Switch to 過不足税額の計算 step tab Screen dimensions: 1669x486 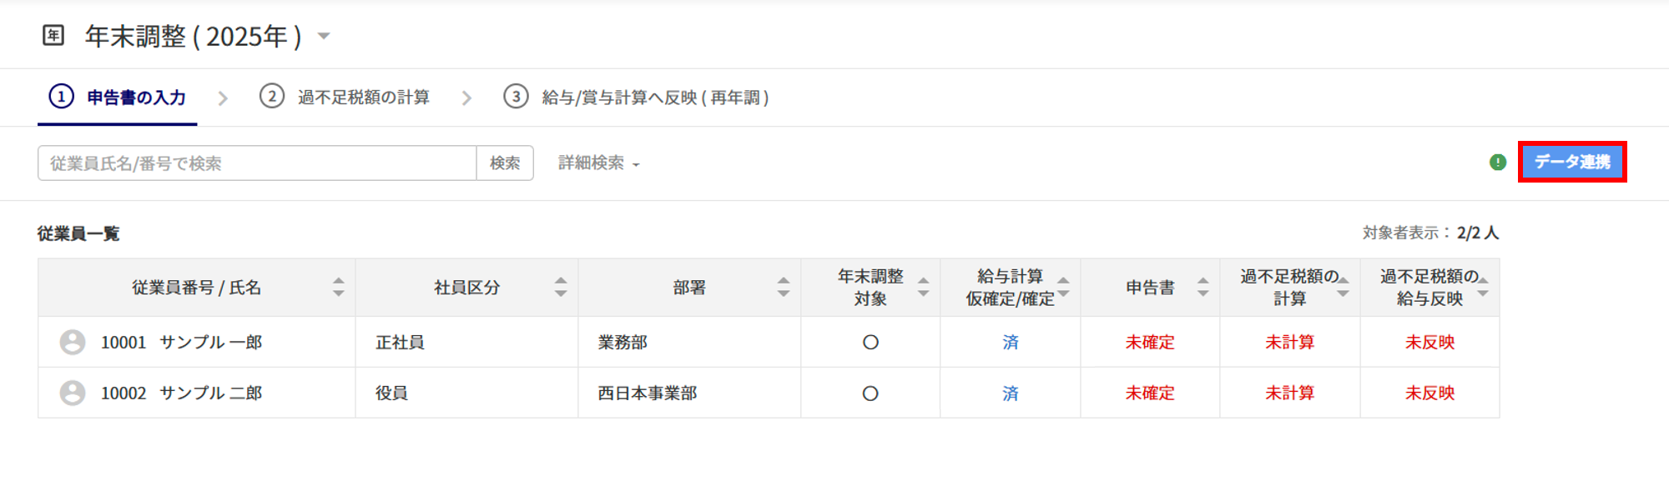point(345,98)
